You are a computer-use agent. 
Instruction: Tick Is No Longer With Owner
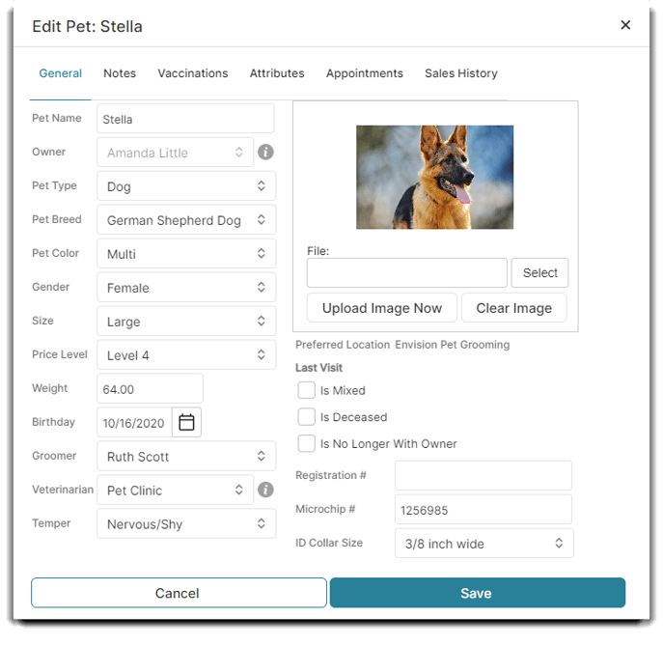[x=306, y=443]
